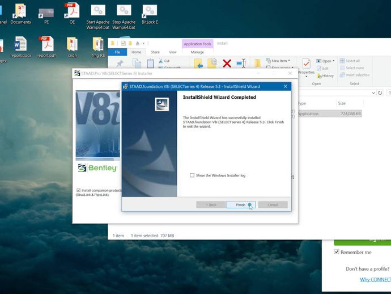Click "1 item selected 707 MB" status text
The width and height of the screenshot is (391, 294).
pyautogui.click(x=152, y=236)
